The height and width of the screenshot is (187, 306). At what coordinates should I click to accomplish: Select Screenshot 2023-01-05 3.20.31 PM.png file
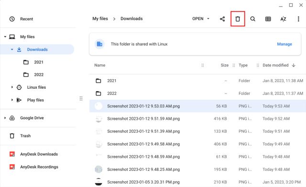pos(197,182)
